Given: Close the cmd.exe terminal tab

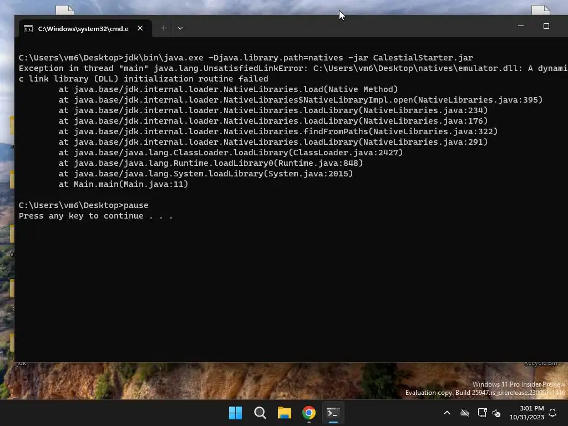Looking at the screenshot, I should (140, 28).
